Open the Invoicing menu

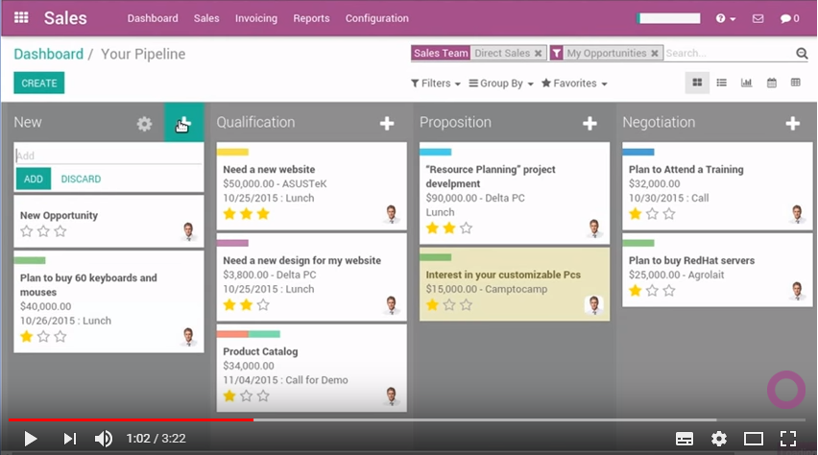256,18
